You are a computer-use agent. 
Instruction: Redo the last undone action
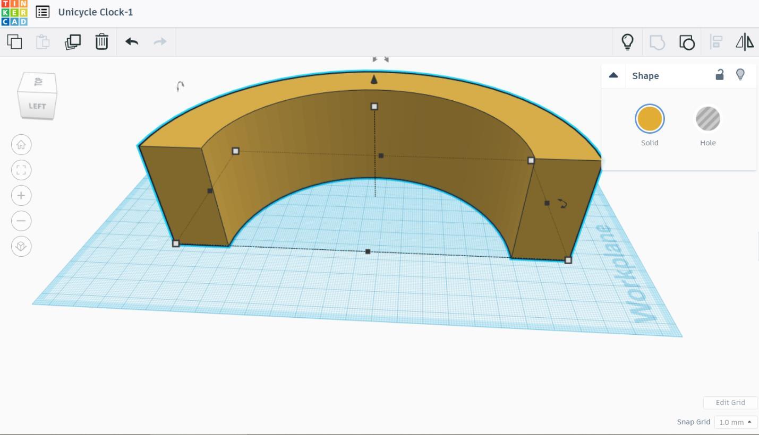pyautogui.click(x=160, y=41)
